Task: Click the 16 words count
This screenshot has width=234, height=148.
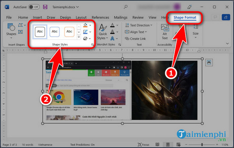Action: (27, 145)
